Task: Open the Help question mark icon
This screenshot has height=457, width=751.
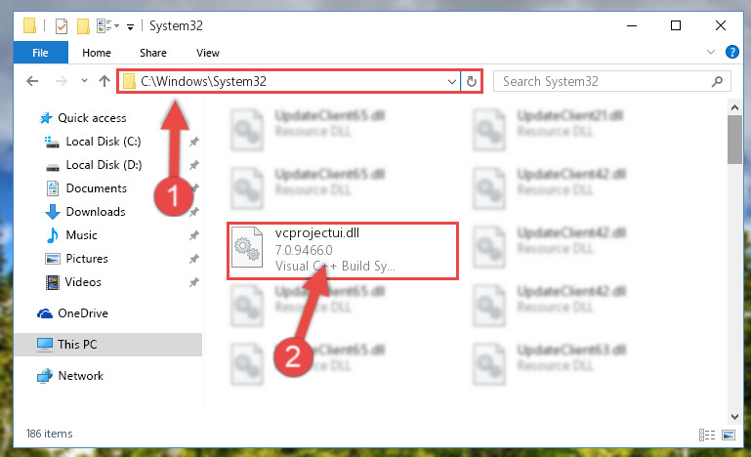Action: tap(731, 52)
